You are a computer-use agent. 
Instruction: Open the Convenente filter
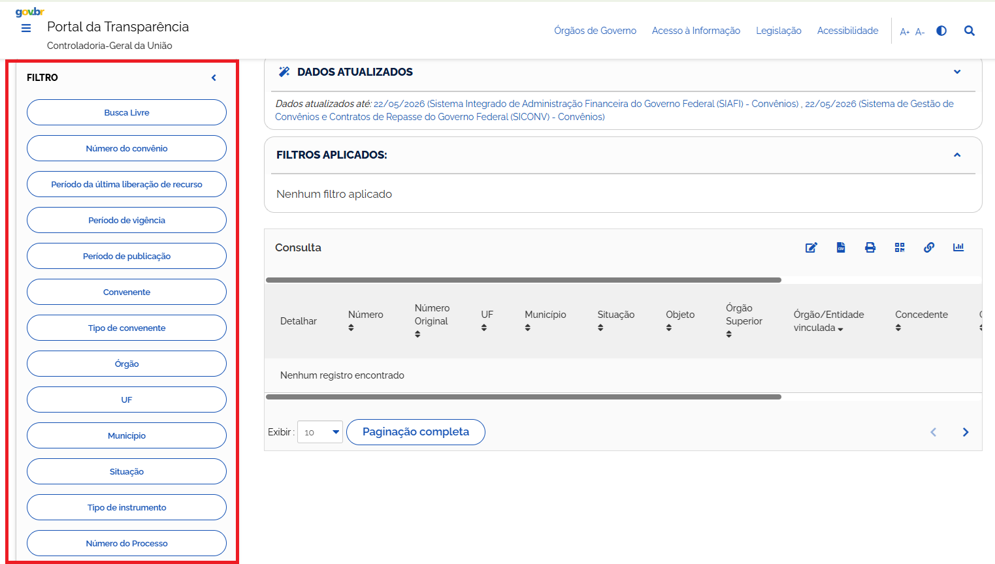(127, 292)
